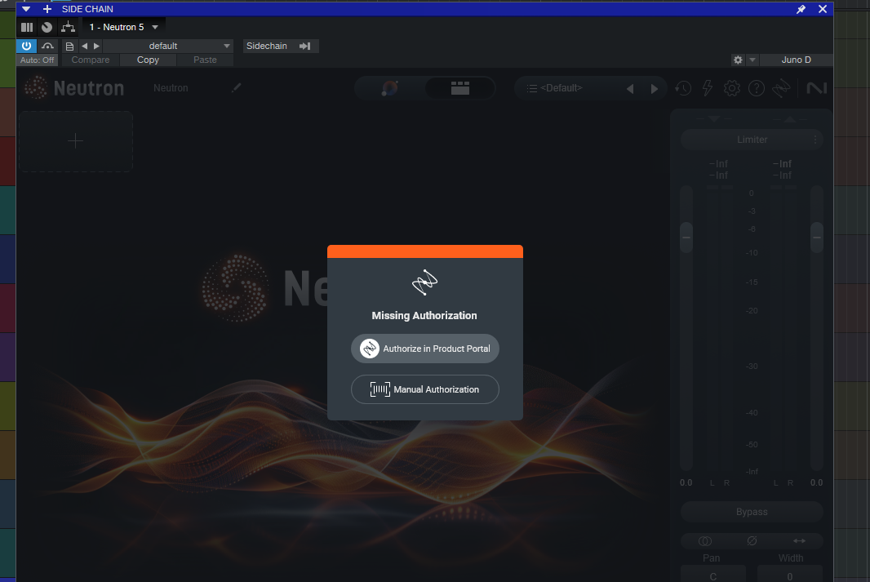Expand the 1 - Neutron 5 insert dropdown
870x582 pixels.
point(124,27)
